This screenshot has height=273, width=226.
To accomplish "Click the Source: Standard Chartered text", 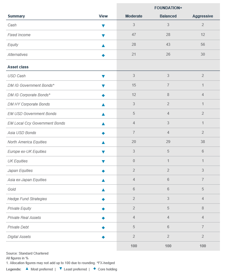I will [x=27, y=253].
